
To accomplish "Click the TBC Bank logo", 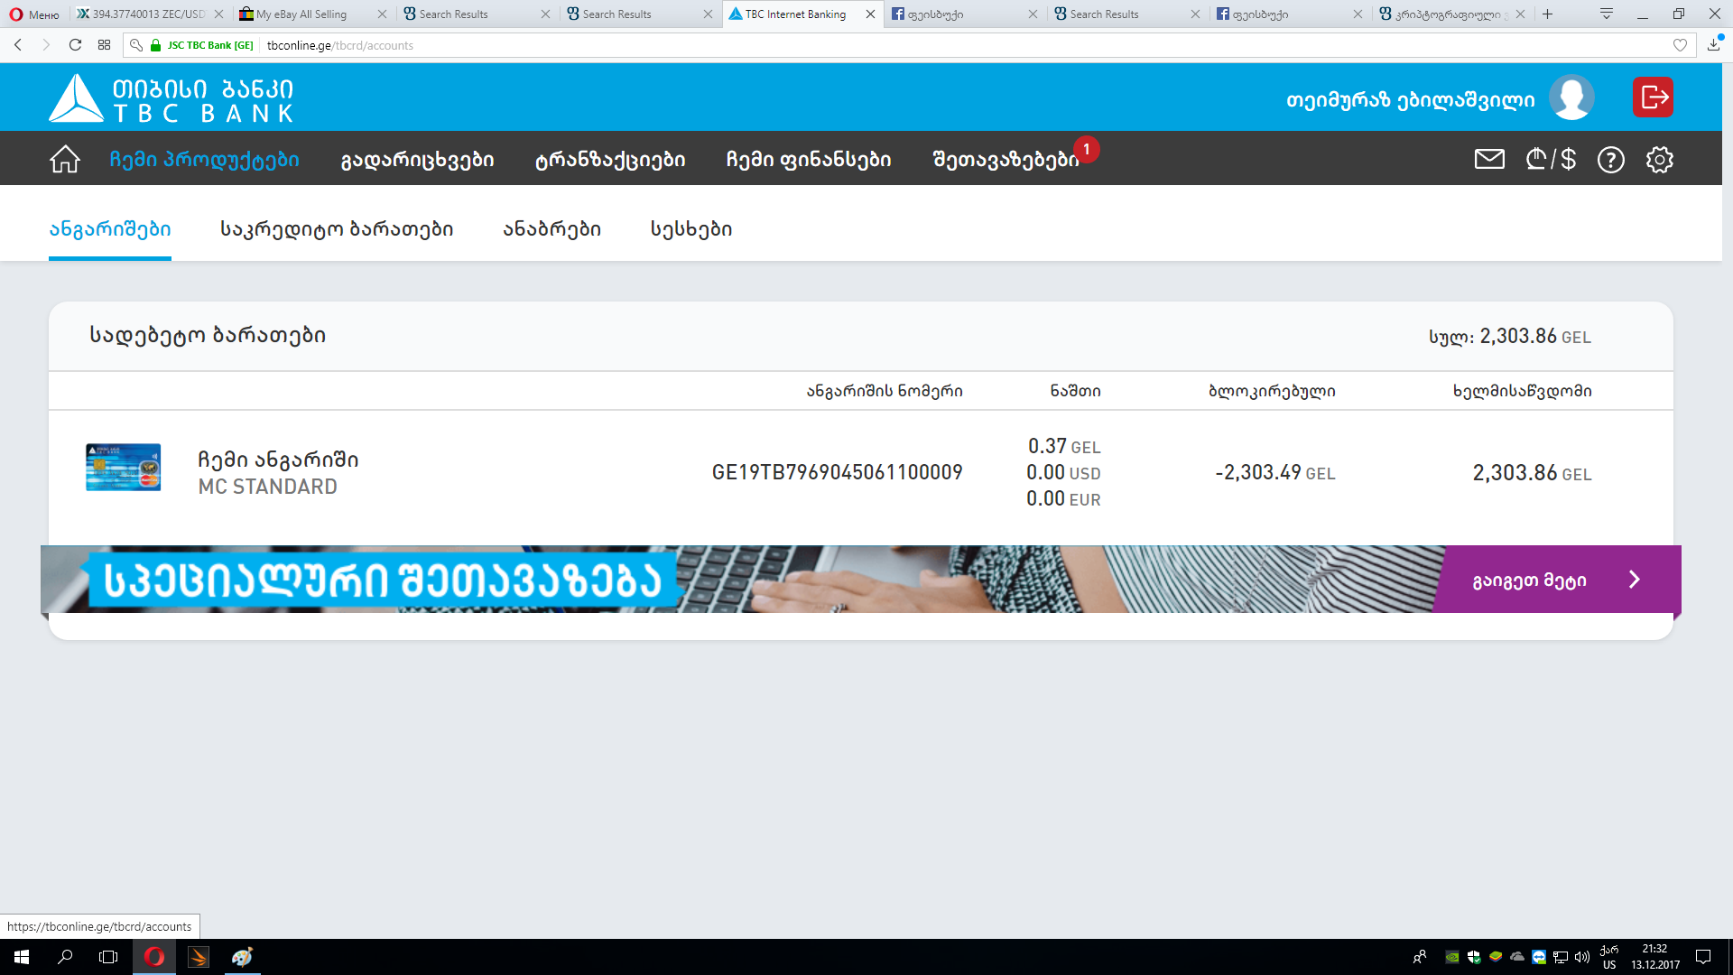I will click(x=171, y=98).
